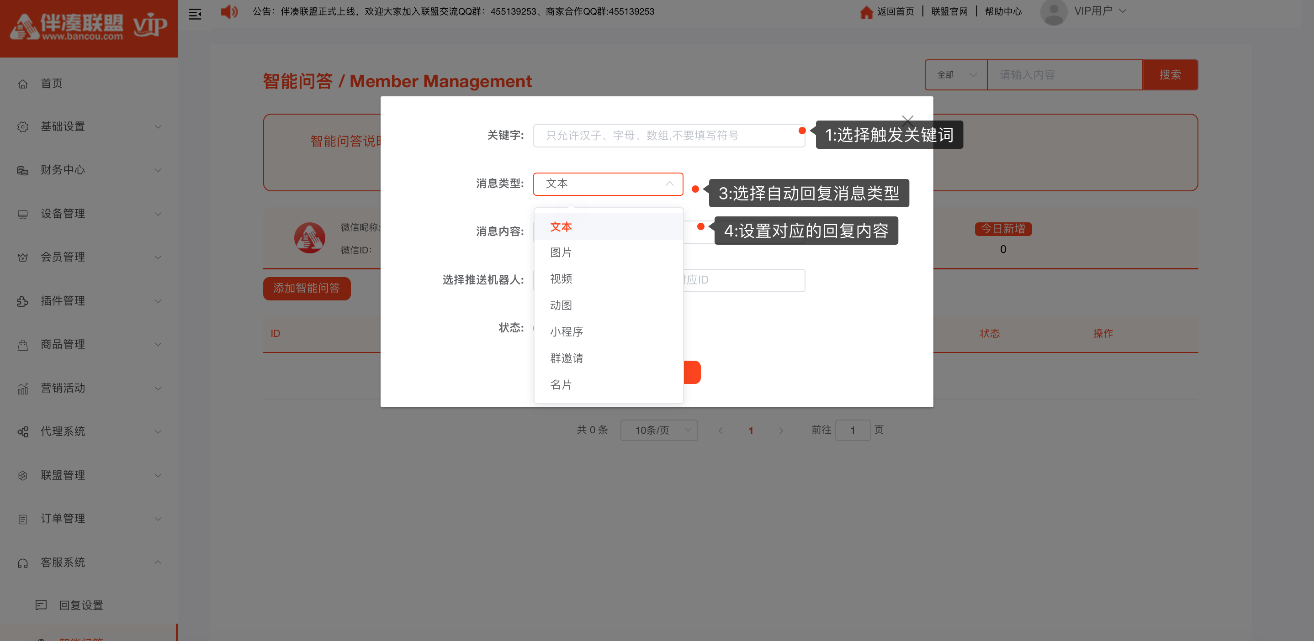
Task: Expand the 商品管理 menu chevron
Action: point(158,345)
